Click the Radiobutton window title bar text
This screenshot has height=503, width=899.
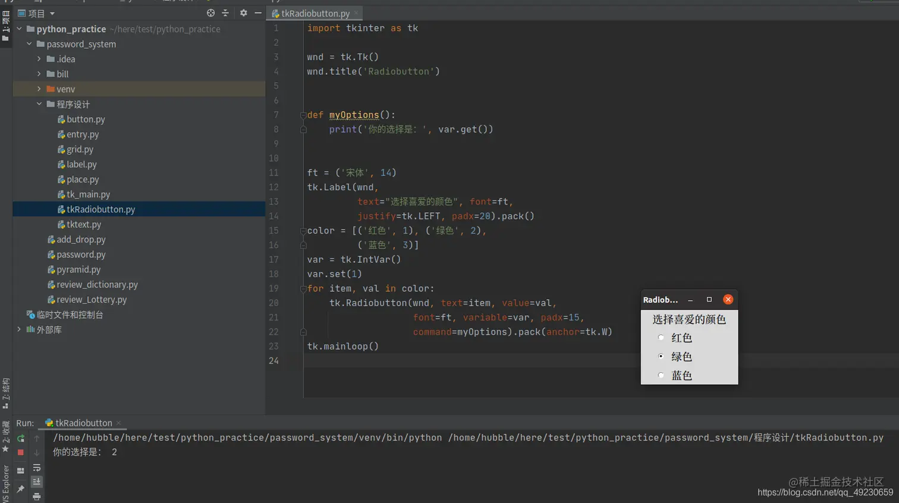coord(660,300)
